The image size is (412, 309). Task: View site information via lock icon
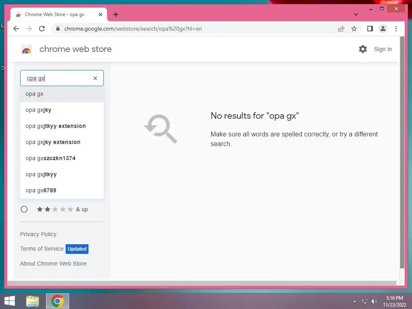pos(58,29)
